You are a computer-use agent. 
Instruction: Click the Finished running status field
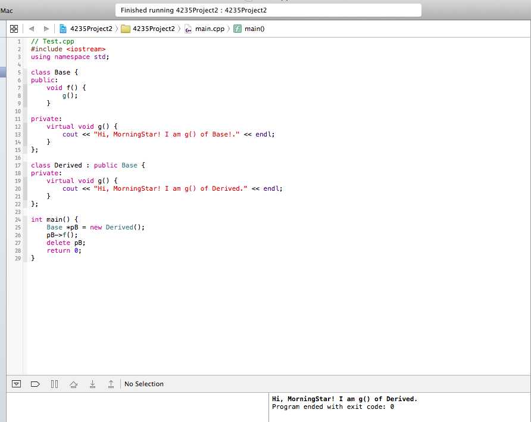pyautogui.click(x=268, y=10)
